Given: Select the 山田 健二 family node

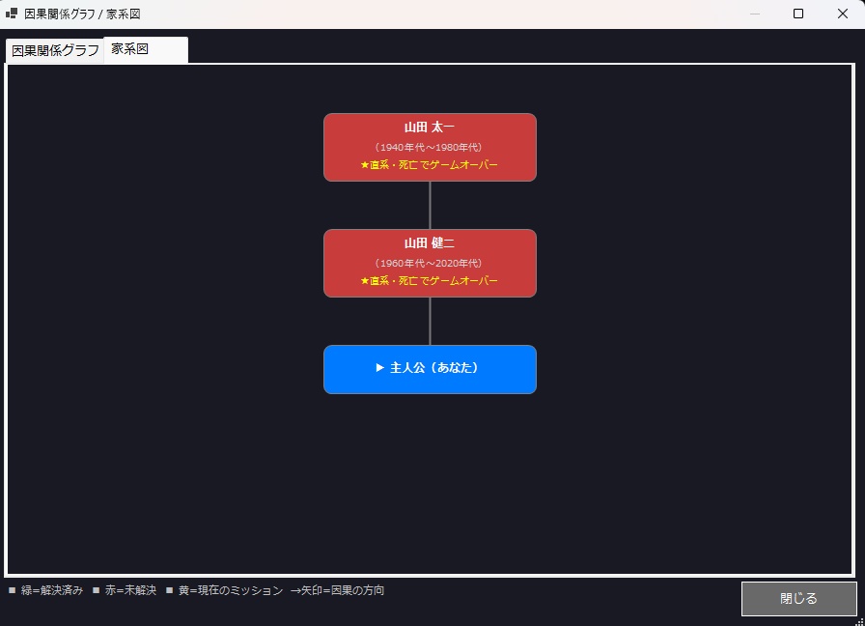Looking at the screenshot, I should (x=430, y=264).
